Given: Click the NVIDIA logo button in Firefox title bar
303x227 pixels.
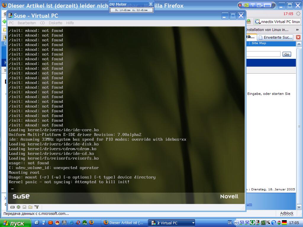Looking at the screenshot, I should point(246,5).
